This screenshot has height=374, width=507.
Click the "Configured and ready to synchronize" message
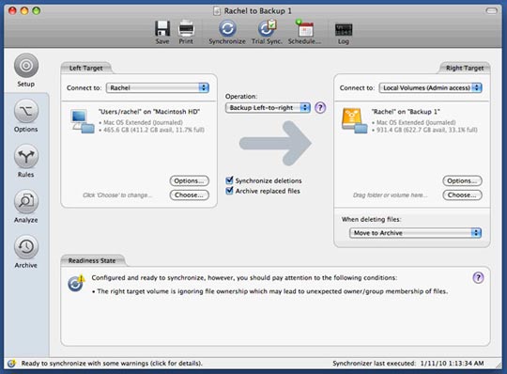(244, 277)
